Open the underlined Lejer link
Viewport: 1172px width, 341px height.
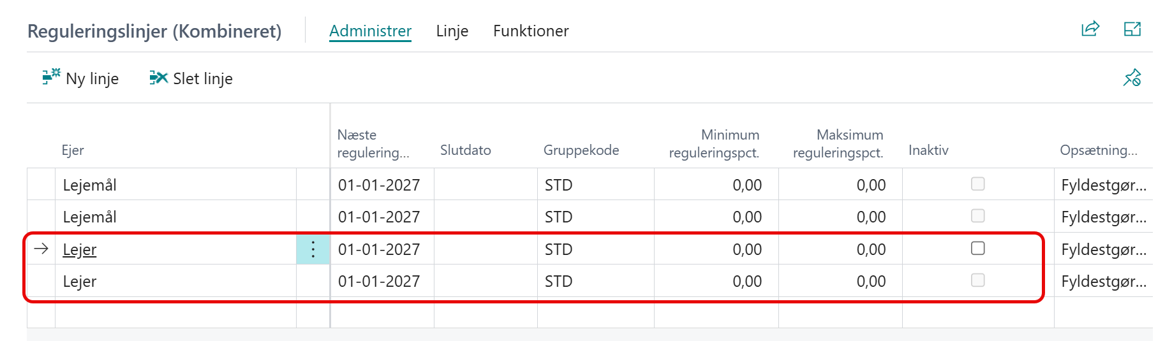pyautogui.click(x=80, y=249)
